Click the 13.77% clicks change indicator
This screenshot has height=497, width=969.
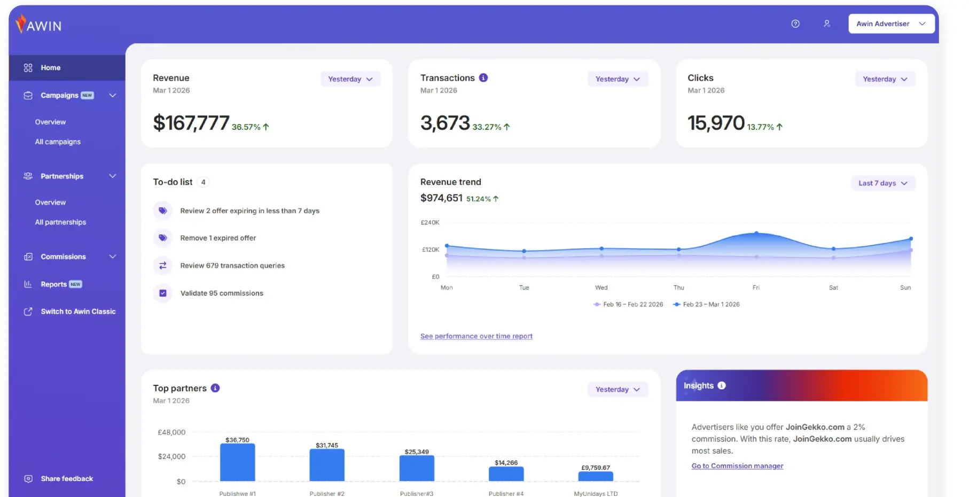pyautogui.click(x=765, y=127)
